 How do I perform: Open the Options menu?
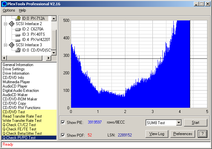click(9, 10)
